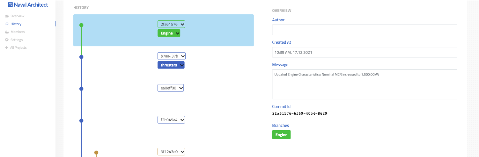Open the 2fa61576 commit dropdown
The height and width of the screenshot is (157, 479).
pyautogui.click(x=171, y=24)
